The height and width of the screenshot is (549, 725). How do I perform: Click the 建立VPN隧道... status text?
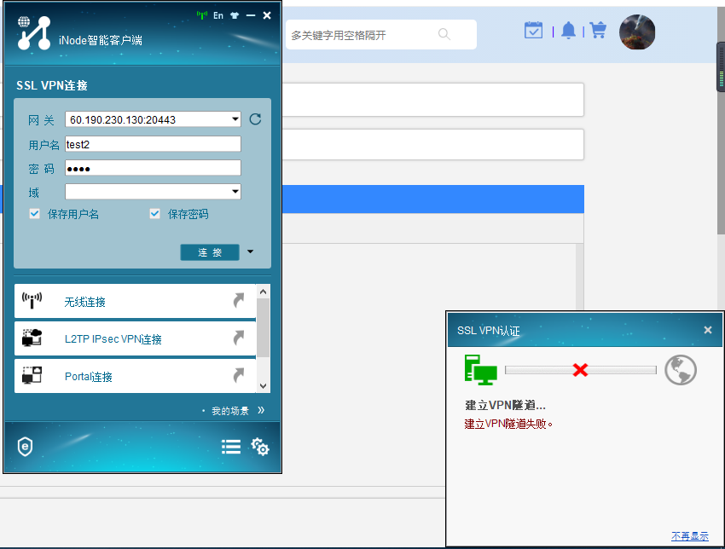505,405
